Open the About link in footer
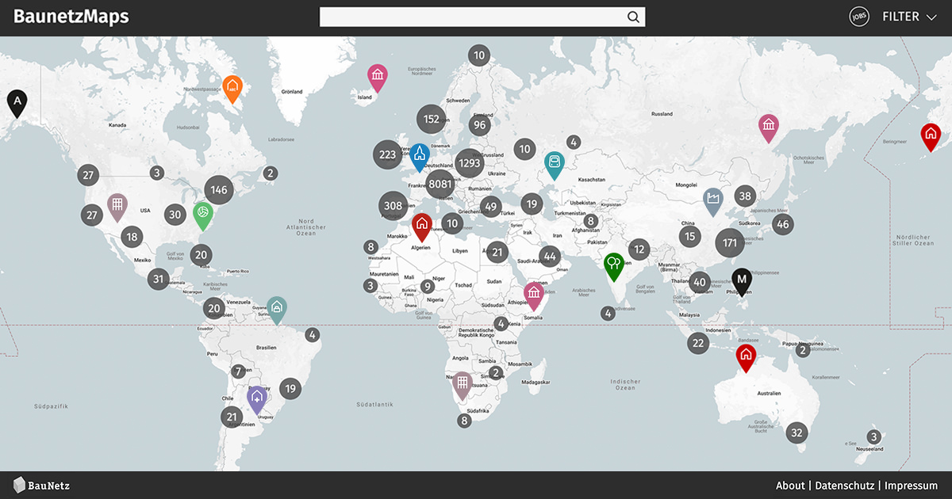 tap(789, 486)
